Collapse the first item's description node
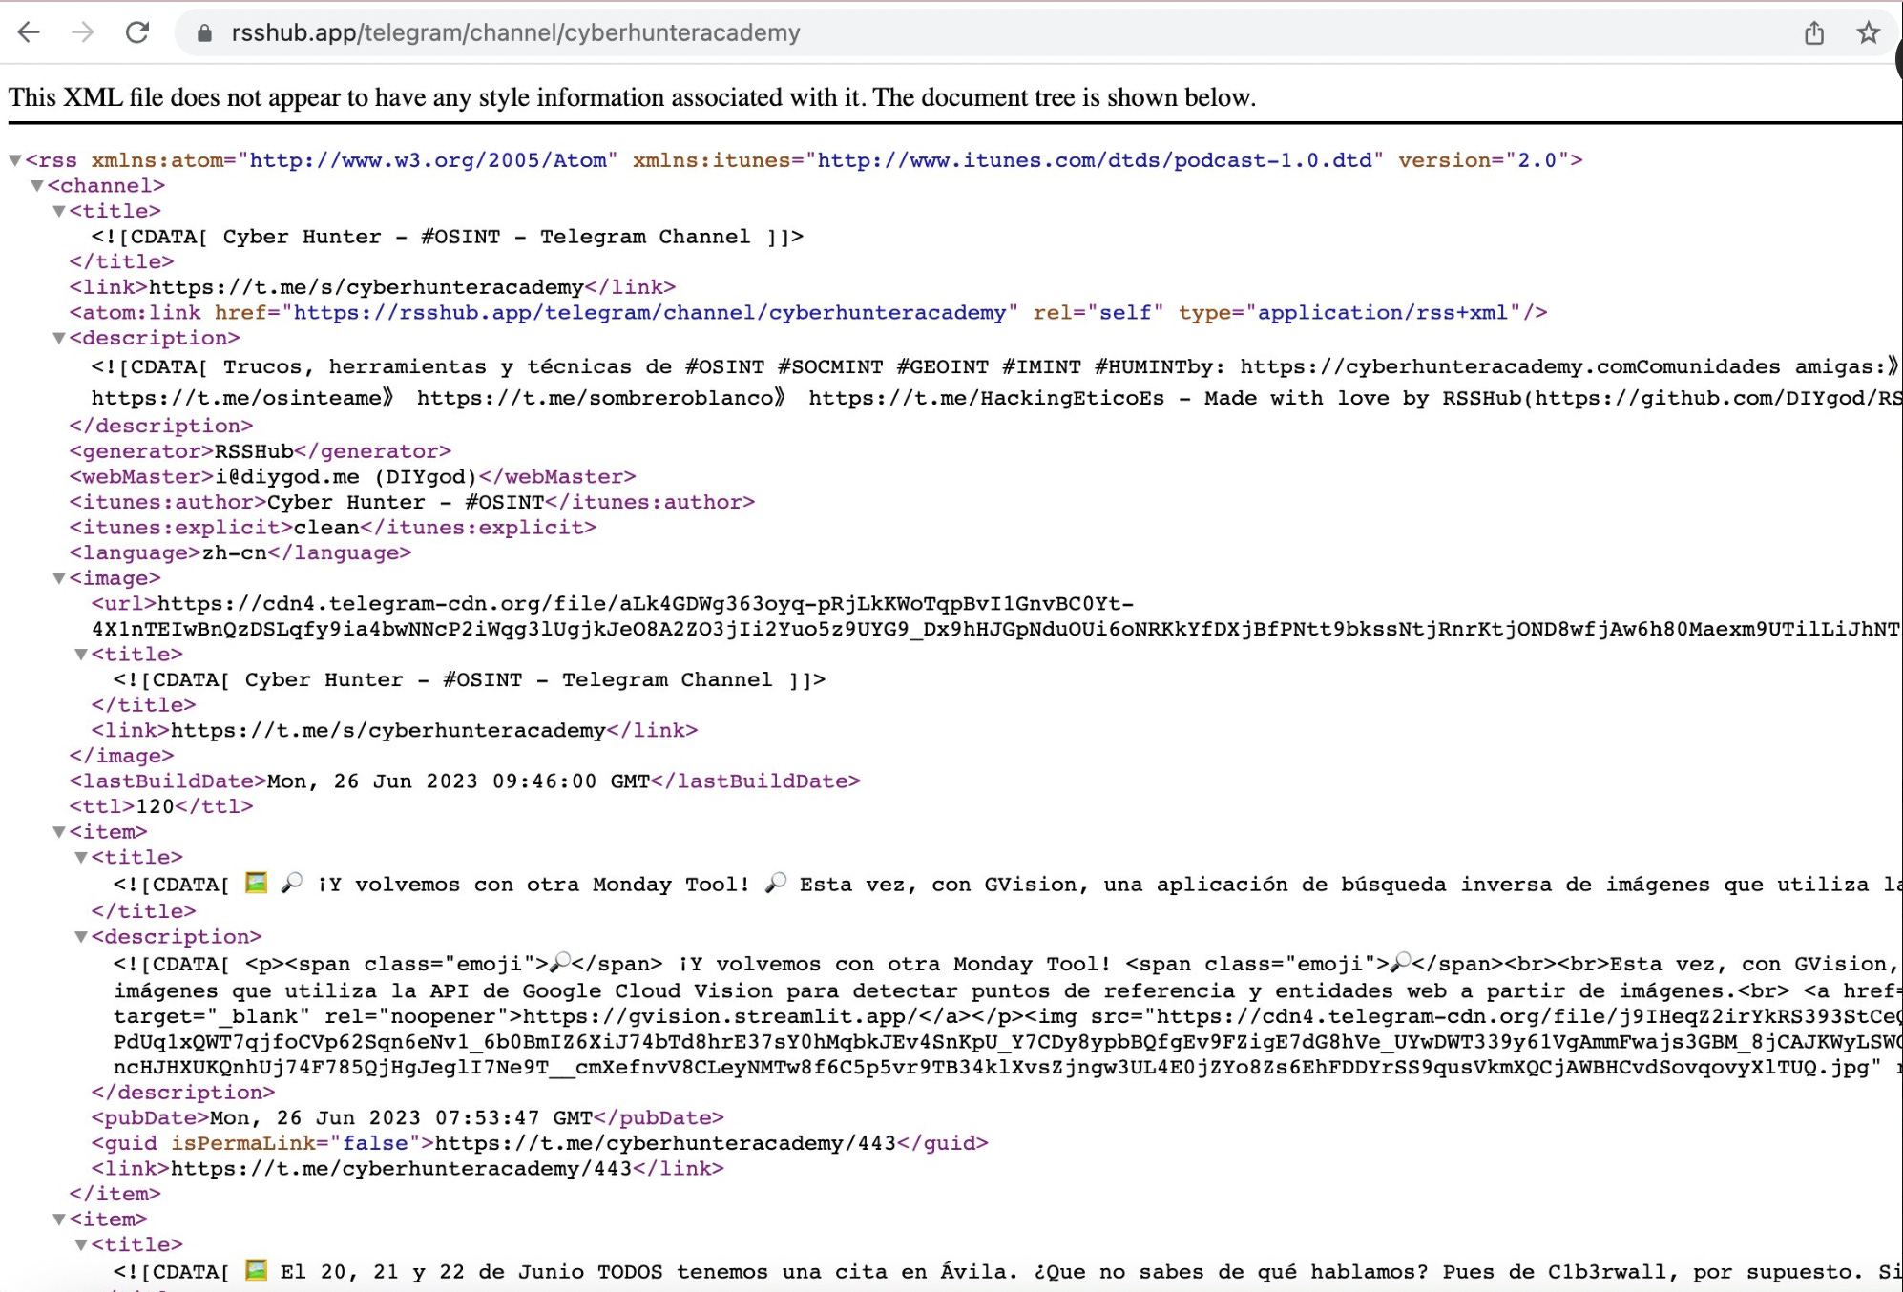The width and height of the screenshot is (1903, 1292). [x=81, y=937]
